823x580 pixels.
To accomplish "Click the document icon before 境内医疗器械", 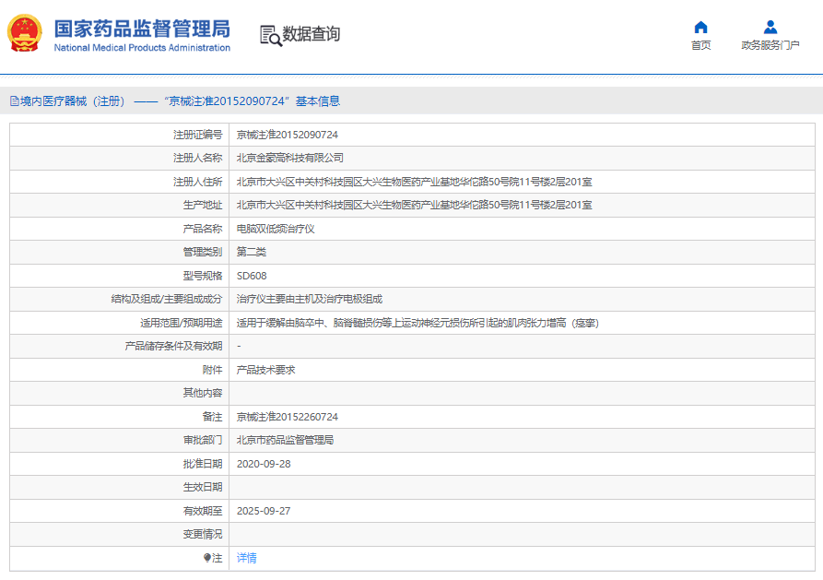I will pos(15,101).
